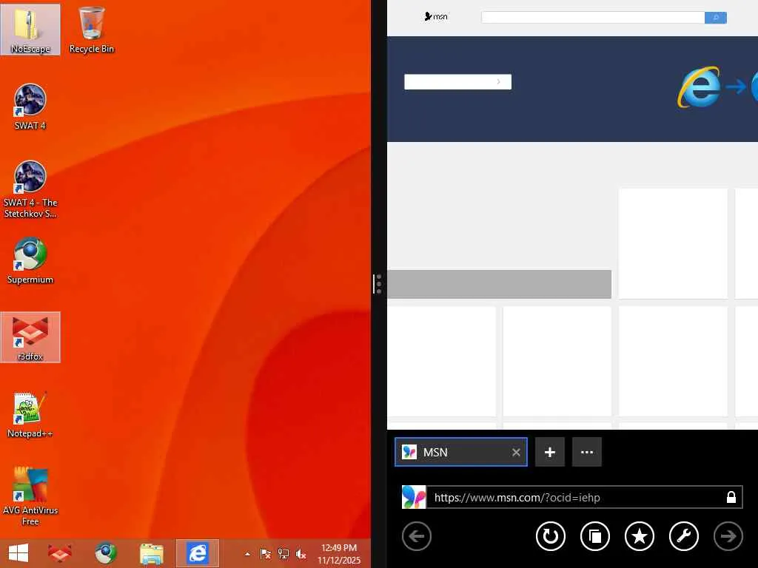Click the Internet Explorer logo in banner
This screenshot has height=568, width=758.
tap(699, 87)
